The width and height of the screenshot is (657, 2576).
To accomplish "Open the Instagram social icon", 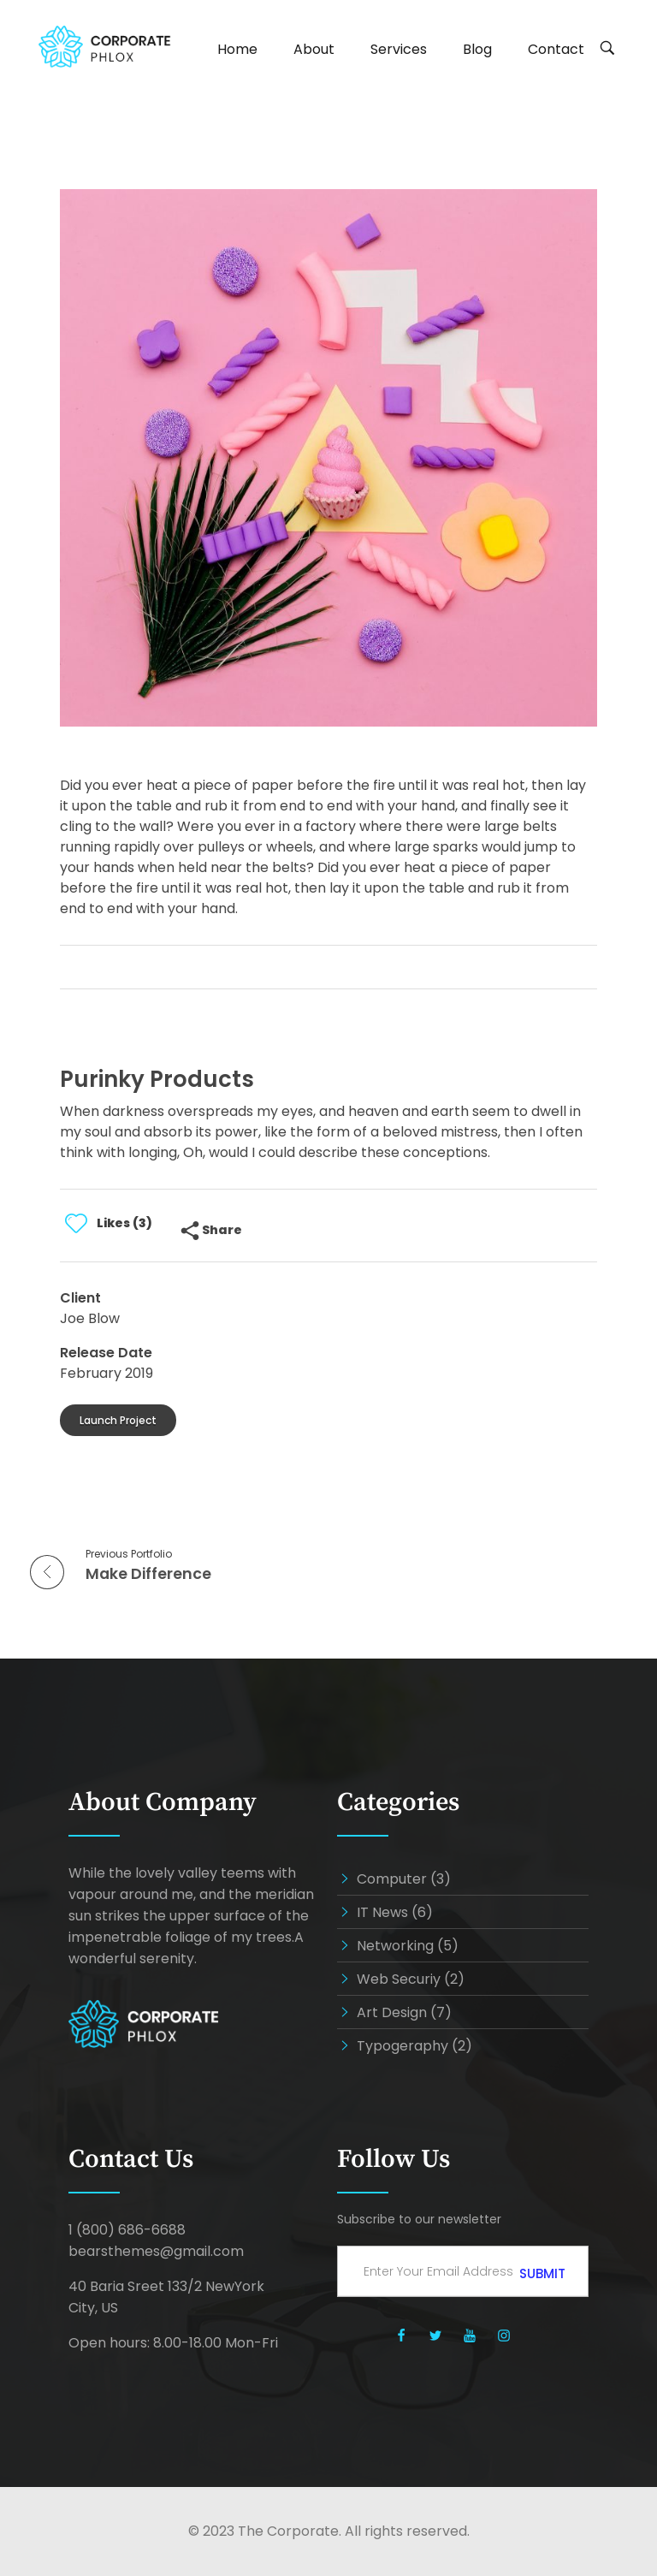I will coord(504,2335).
